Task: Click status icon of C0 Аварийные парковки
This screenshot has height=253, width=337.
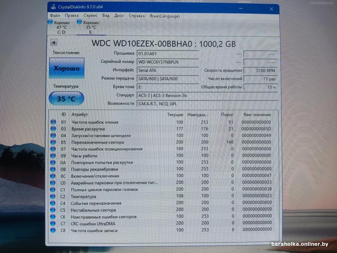Action: click(53, 183)
